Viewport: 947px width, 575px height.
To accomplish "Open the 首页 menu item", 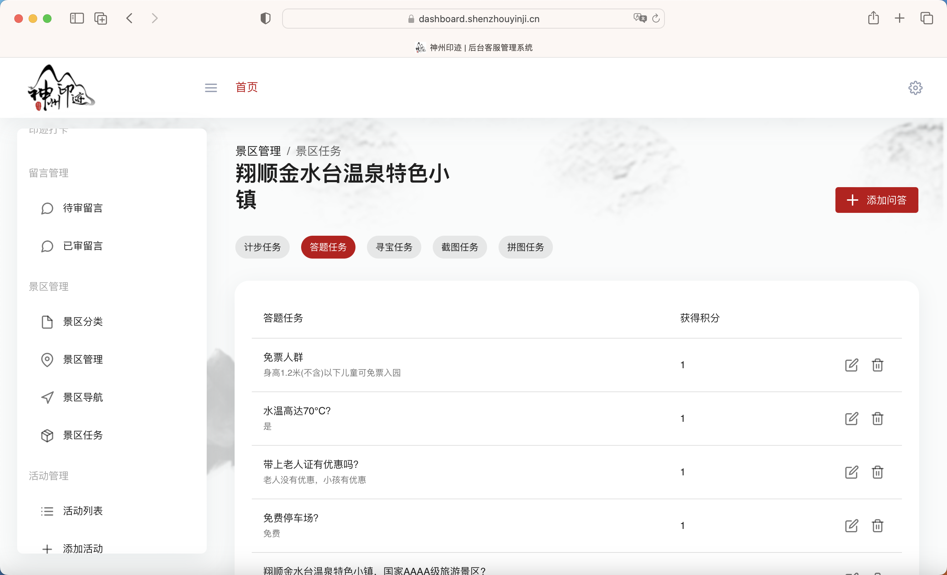I will tap(246, 87).
